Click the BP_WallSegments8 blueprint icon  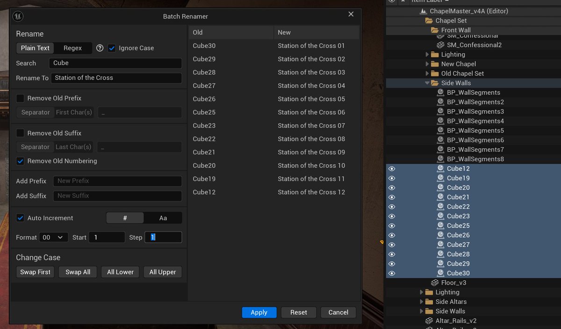tap(440, 159)
